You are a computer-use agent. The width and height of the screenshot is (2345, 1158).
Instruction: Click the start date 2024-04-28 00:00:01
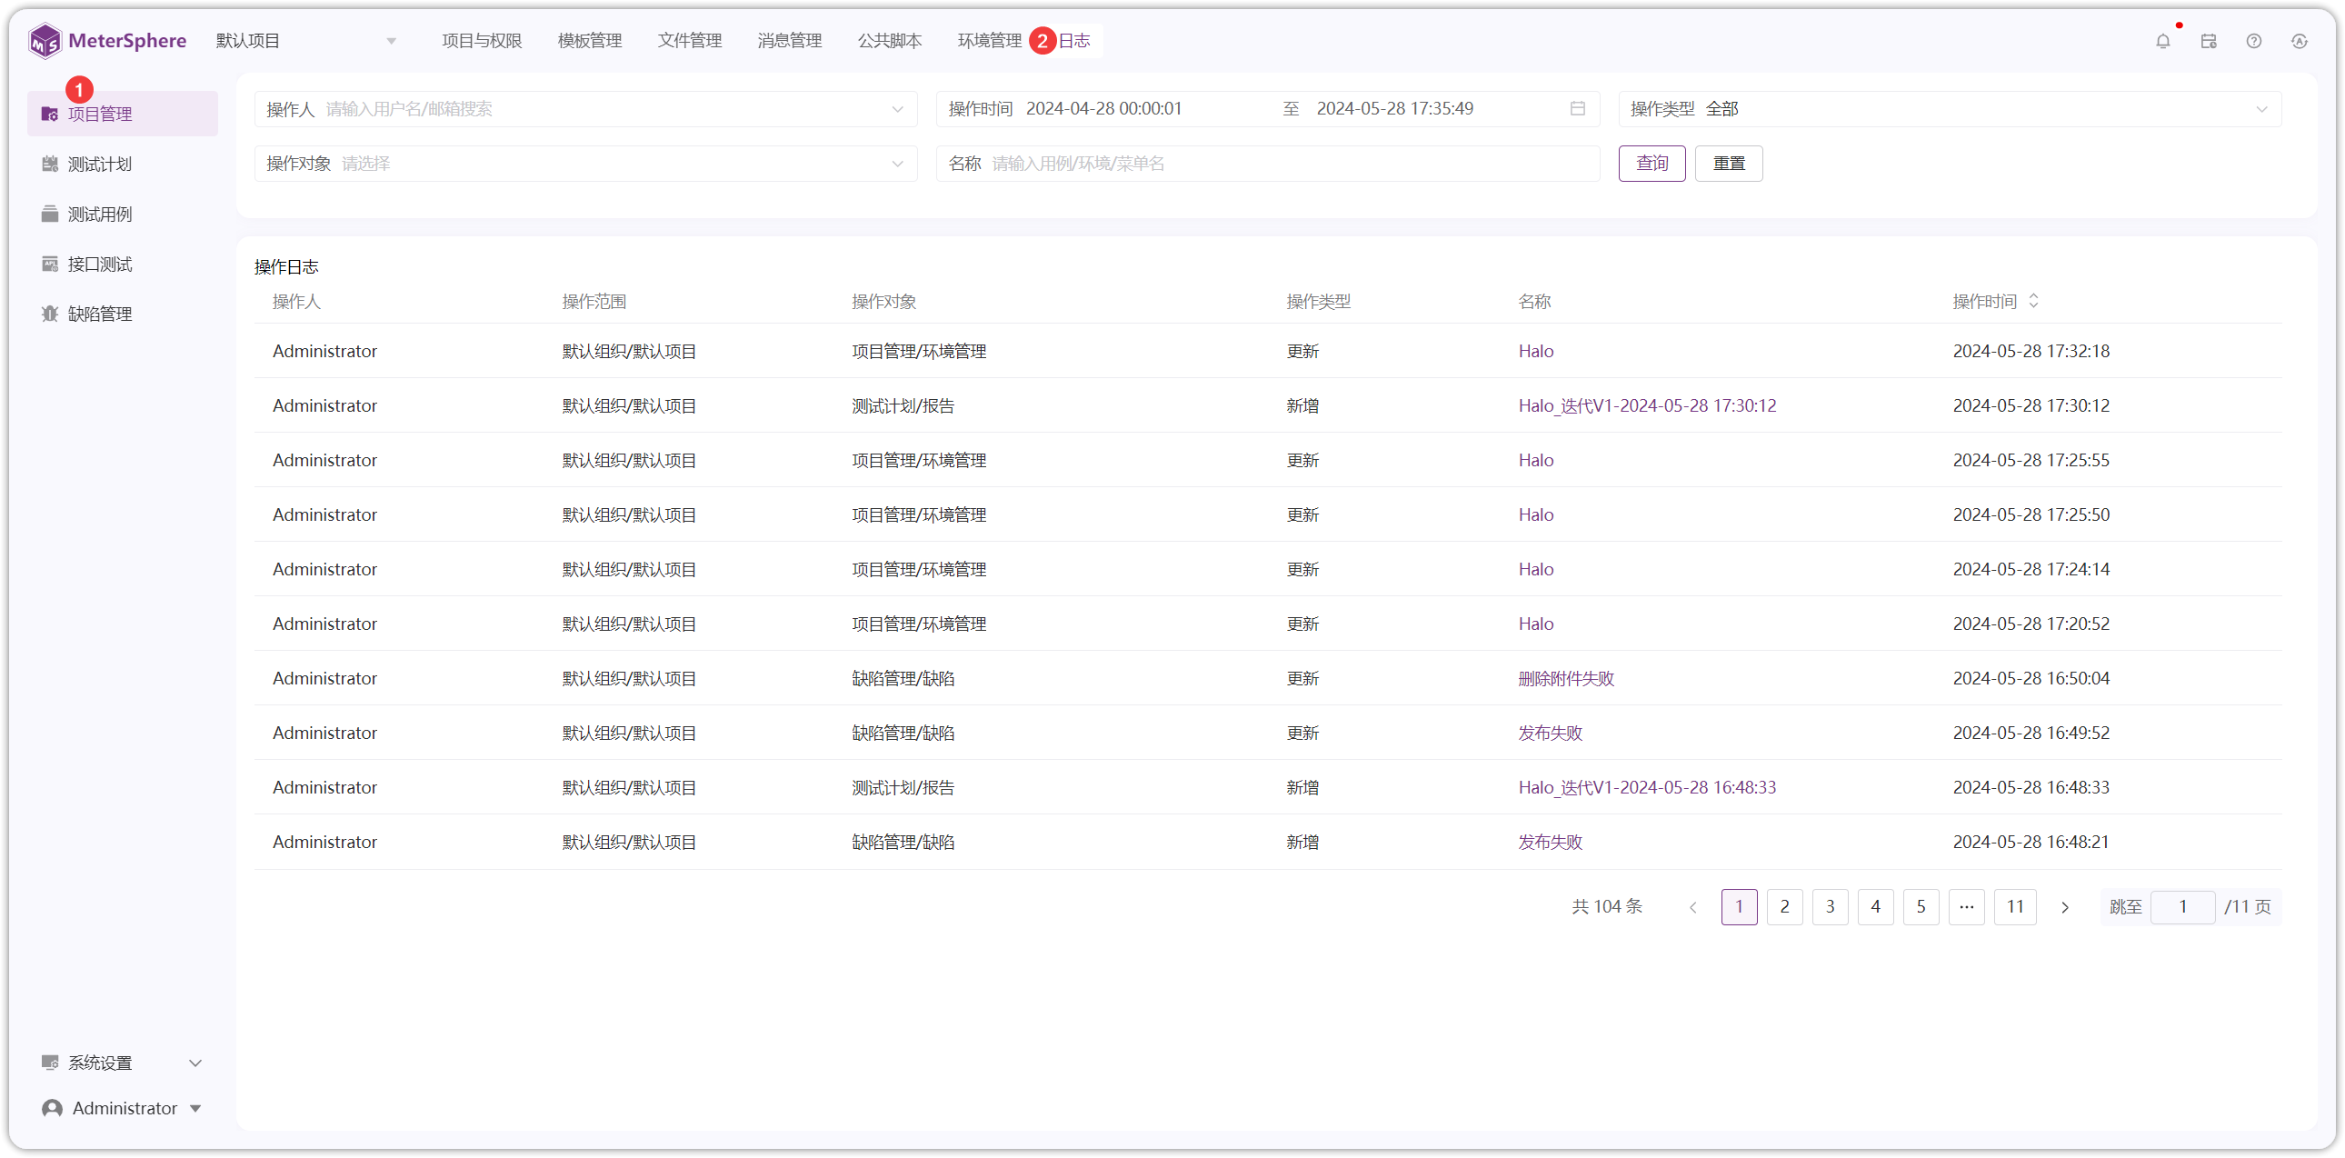[1103, 109]
